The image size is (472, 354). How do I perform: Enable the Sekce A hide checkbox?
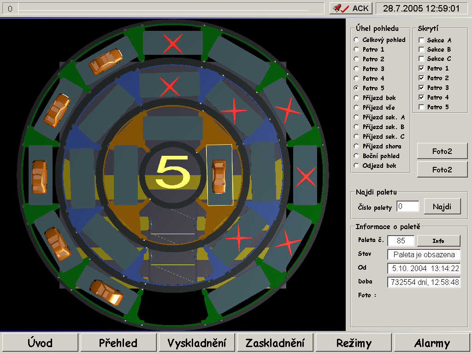[421, 41]
